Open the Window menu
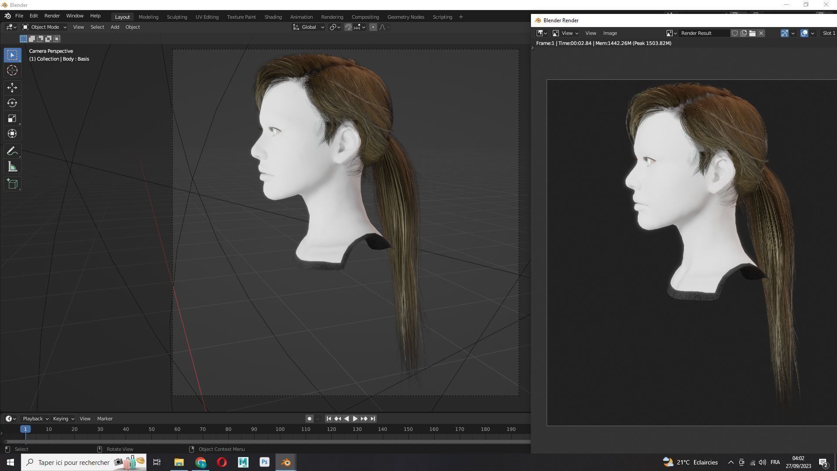 pyautogui.click(x=75, y=16)
